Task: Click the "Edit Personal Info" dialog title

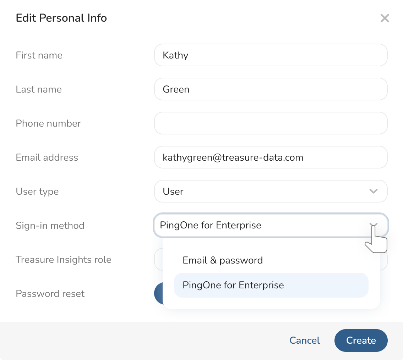Action: (x=61, y=18)
